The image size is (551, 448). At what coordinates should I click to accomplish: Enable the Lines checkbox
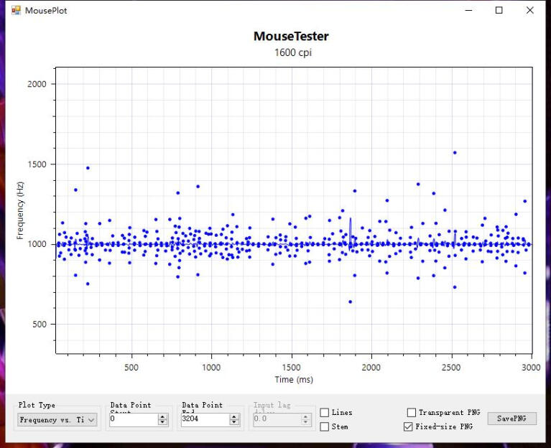point(325,413)
